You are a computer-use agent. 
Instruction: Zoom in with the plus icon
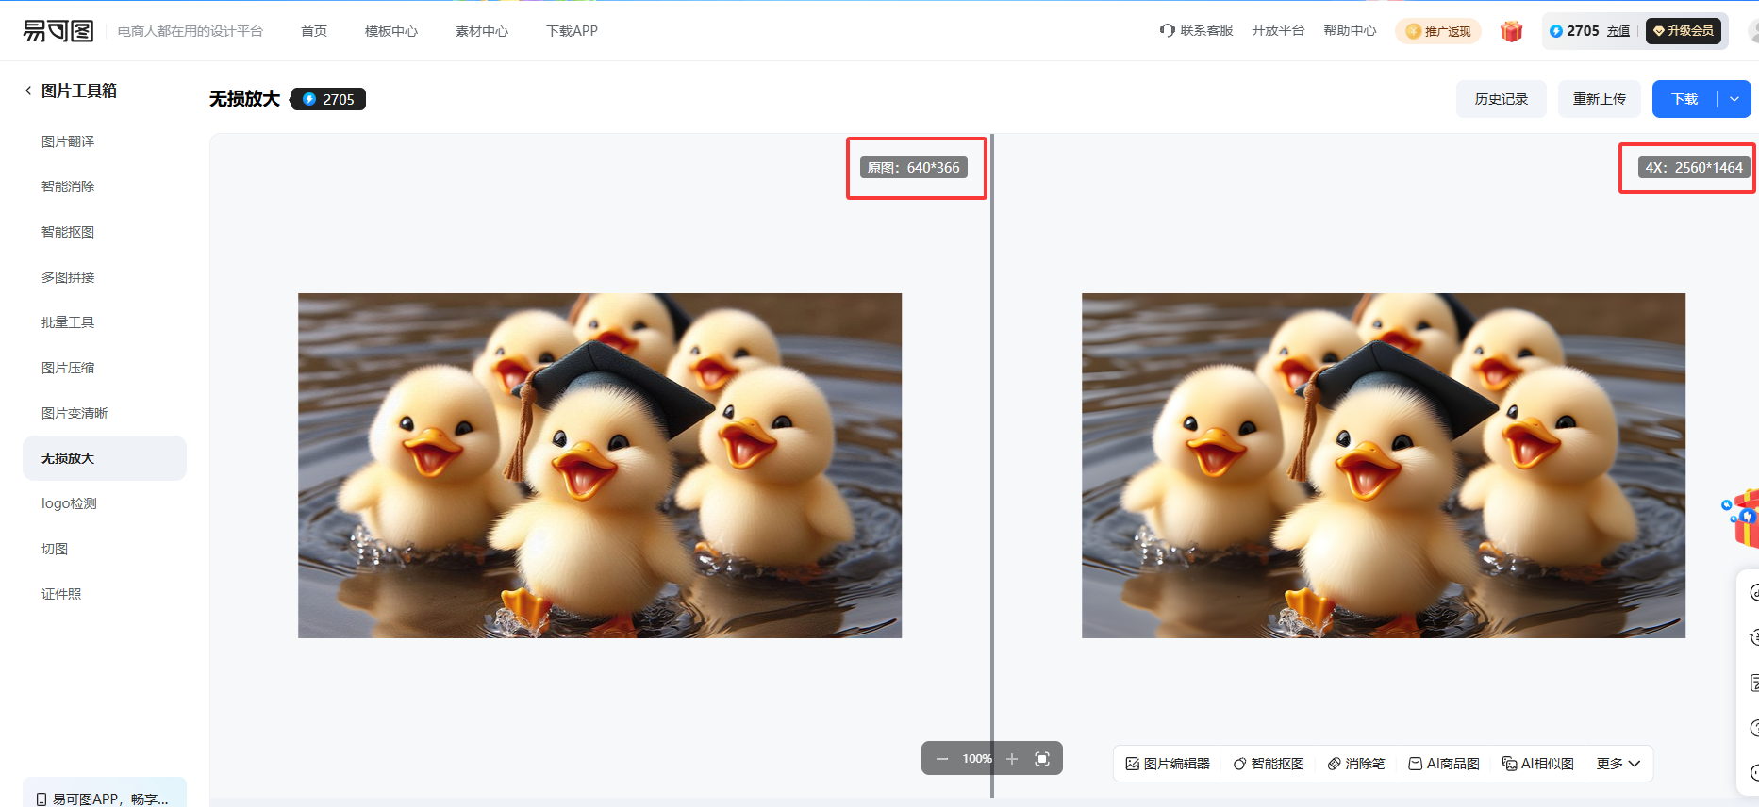pyautogui.click(x=1012, y=759)
